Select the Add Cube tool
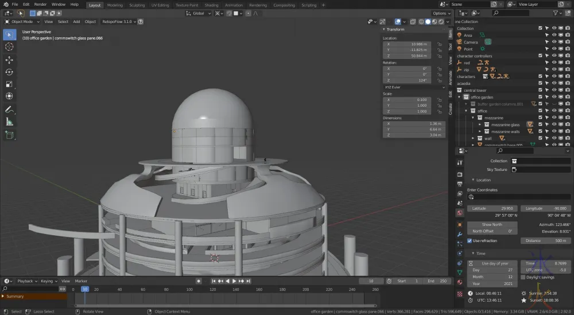This screenshot has height=315, width=574. 10,135
